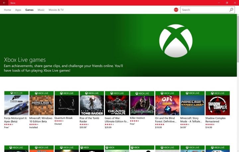
Task: Click the search magnifier icon
Action: click(231, 10)
